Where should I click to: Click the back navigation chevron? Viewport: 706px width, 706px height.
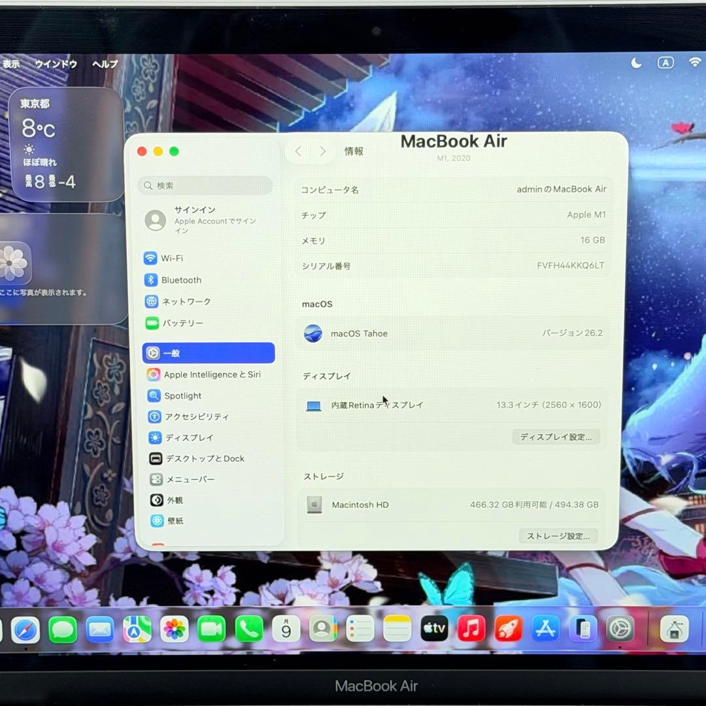tap(298, 151)
